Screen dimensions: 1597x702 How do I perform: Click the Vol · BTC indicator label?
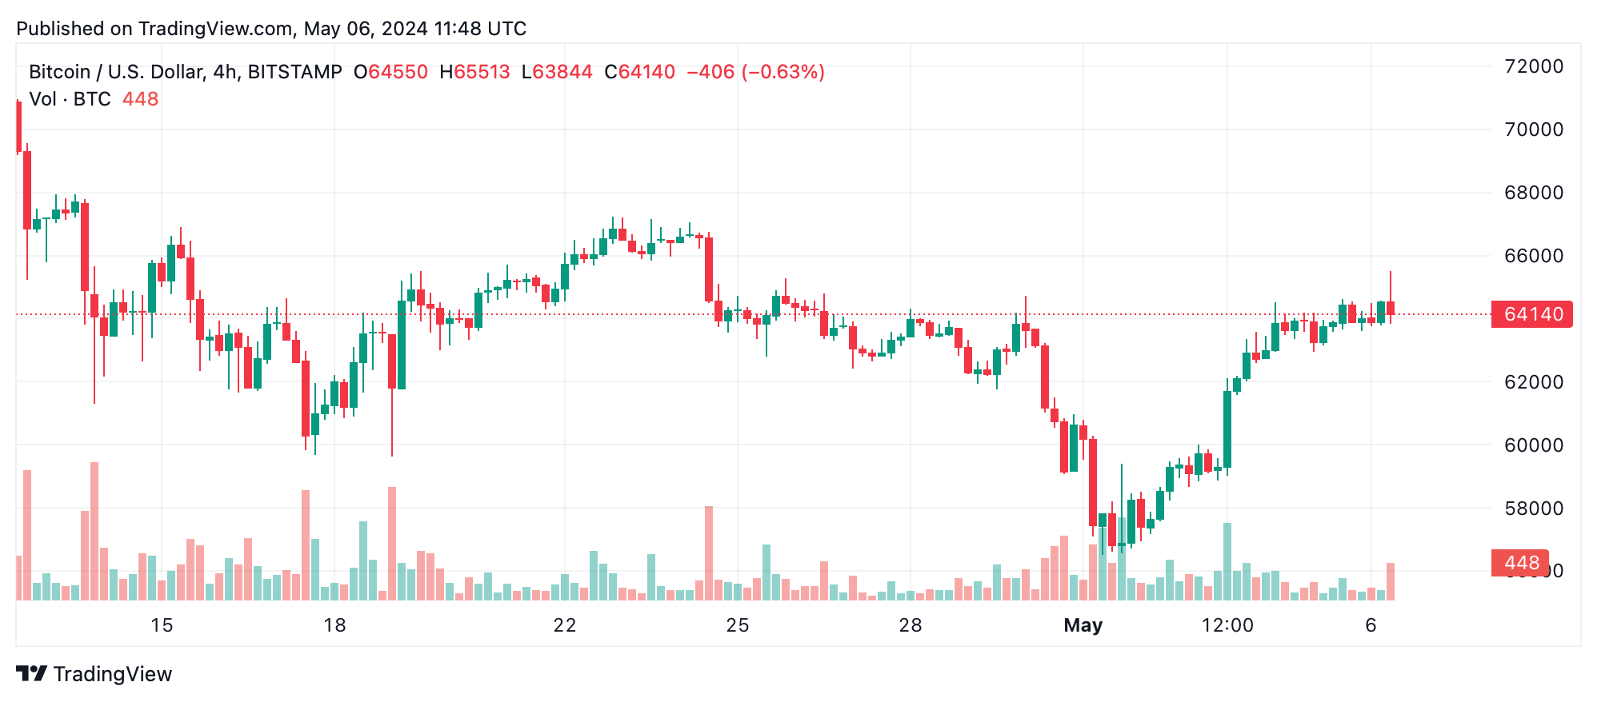(x=70, y=99)
